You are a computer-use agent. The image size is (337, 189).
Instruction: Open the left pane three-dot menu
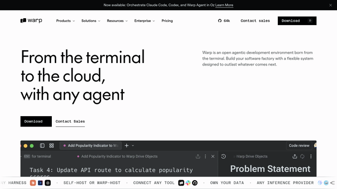point(205,157)
